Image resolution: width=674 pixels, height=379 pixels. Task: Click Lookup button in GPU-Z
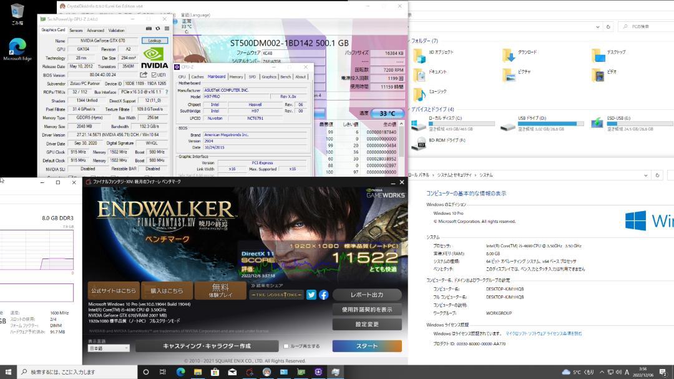[155, 41]
